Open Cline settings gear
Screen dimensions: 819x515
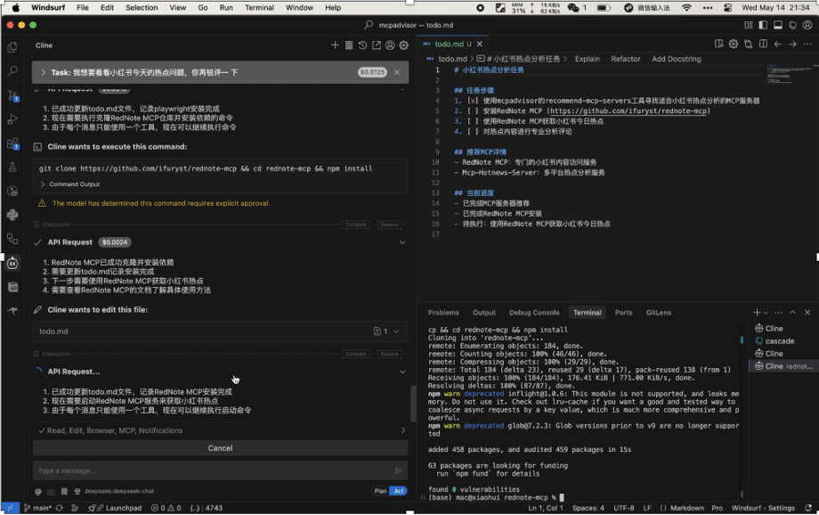[x=403, y=45]
